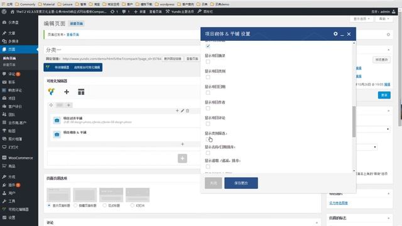Select the slideshow (幻灯片) header radio
Viewport: 402px width, 226px height.
pyautogui.click(x=132, y=205)
